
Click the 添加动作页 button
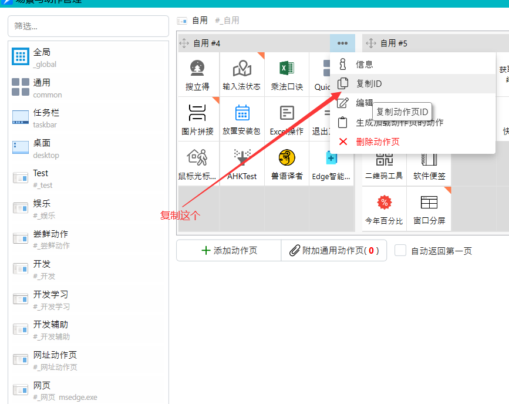coord(229,251)
